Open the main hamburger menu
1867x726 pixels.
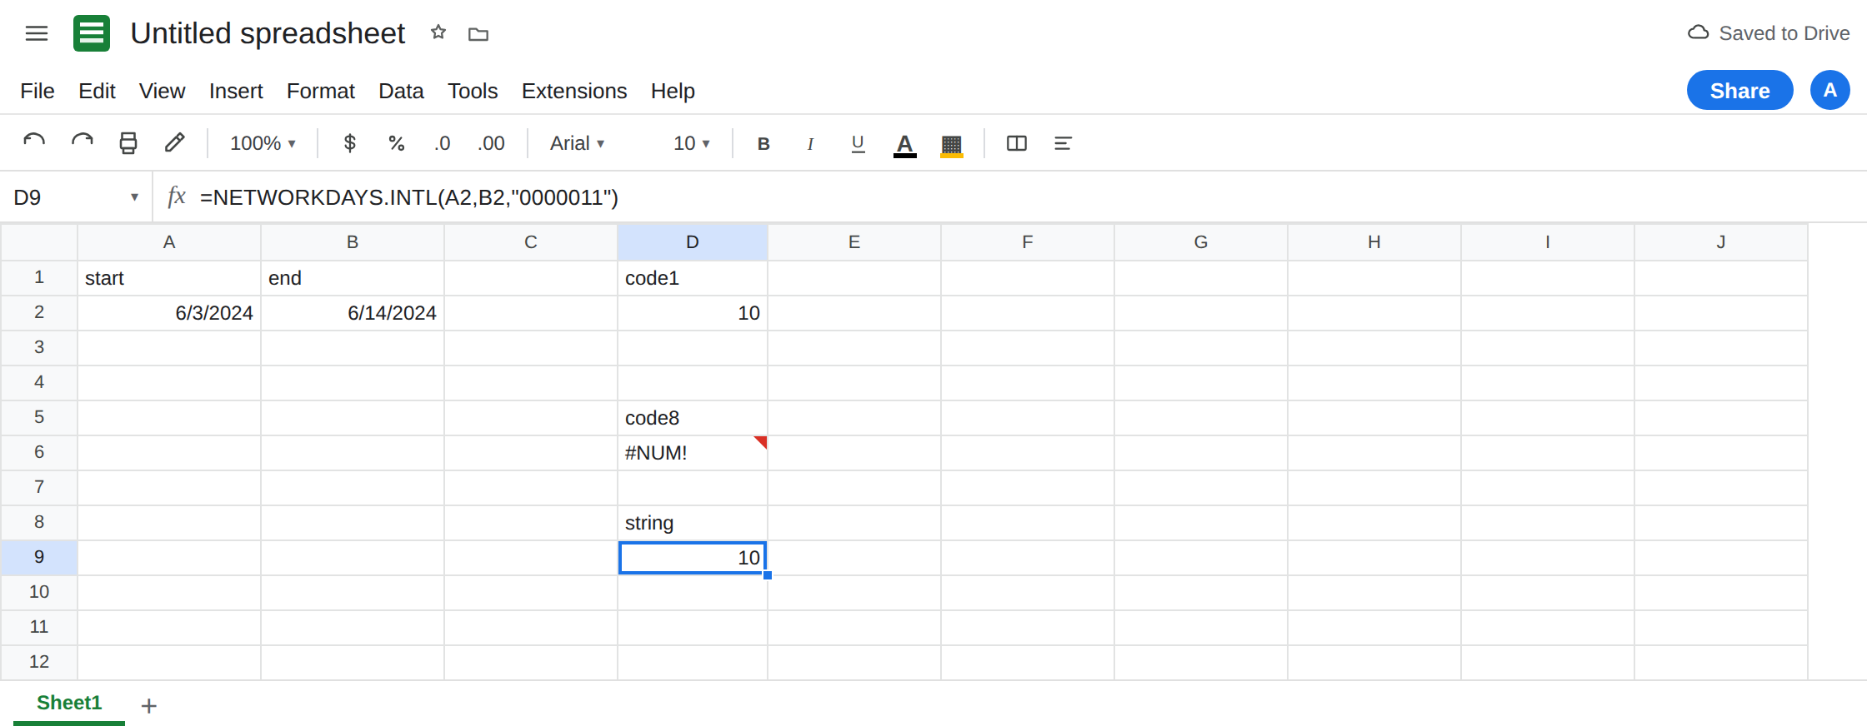[37, 33]
